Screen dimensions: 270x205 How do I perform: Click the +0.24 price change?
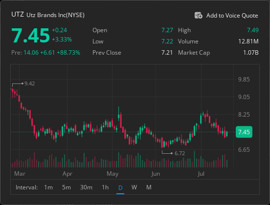pyautogui.click(x=59, y=30)
